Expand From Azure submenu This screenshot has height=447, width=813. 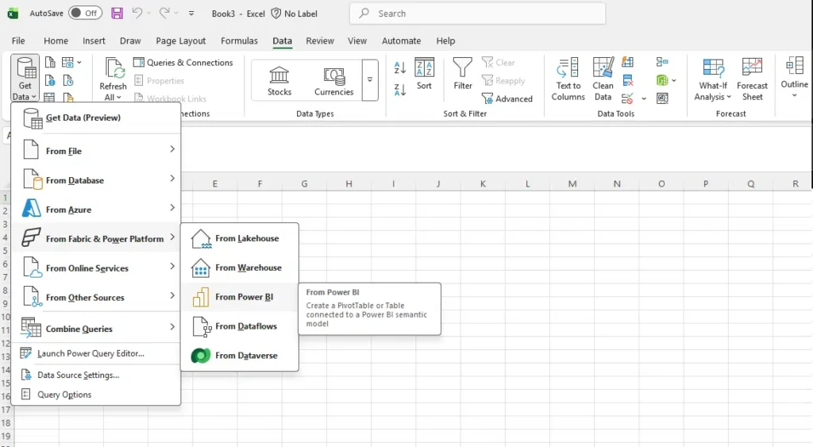96,210
